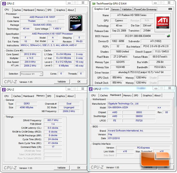Click the GPU value Cypress

pyautogui.click(x=119, y=20)
